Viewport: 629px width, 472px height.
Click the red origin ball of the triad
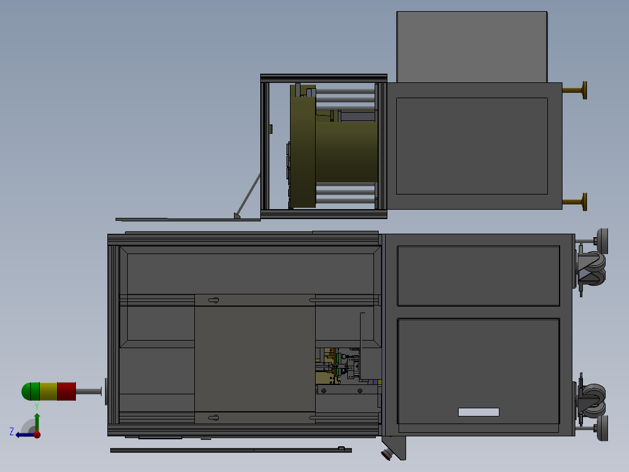(37, 434)
